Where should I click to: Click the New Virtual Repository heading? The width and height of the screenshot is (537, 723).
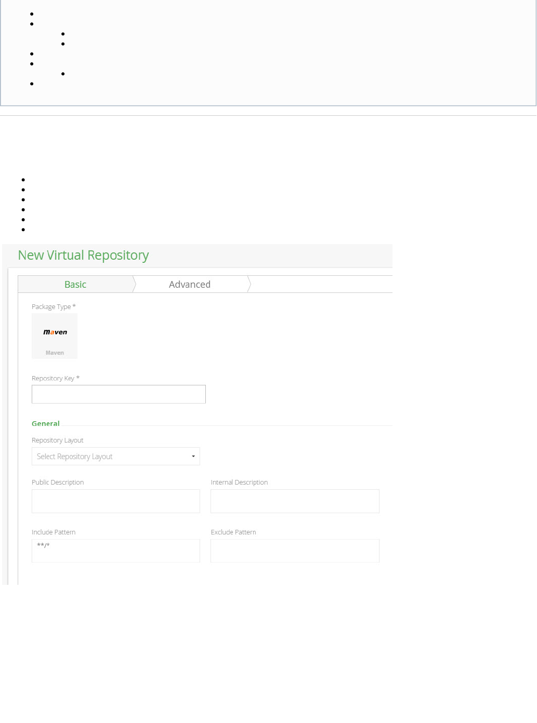[x=83, y=256]
